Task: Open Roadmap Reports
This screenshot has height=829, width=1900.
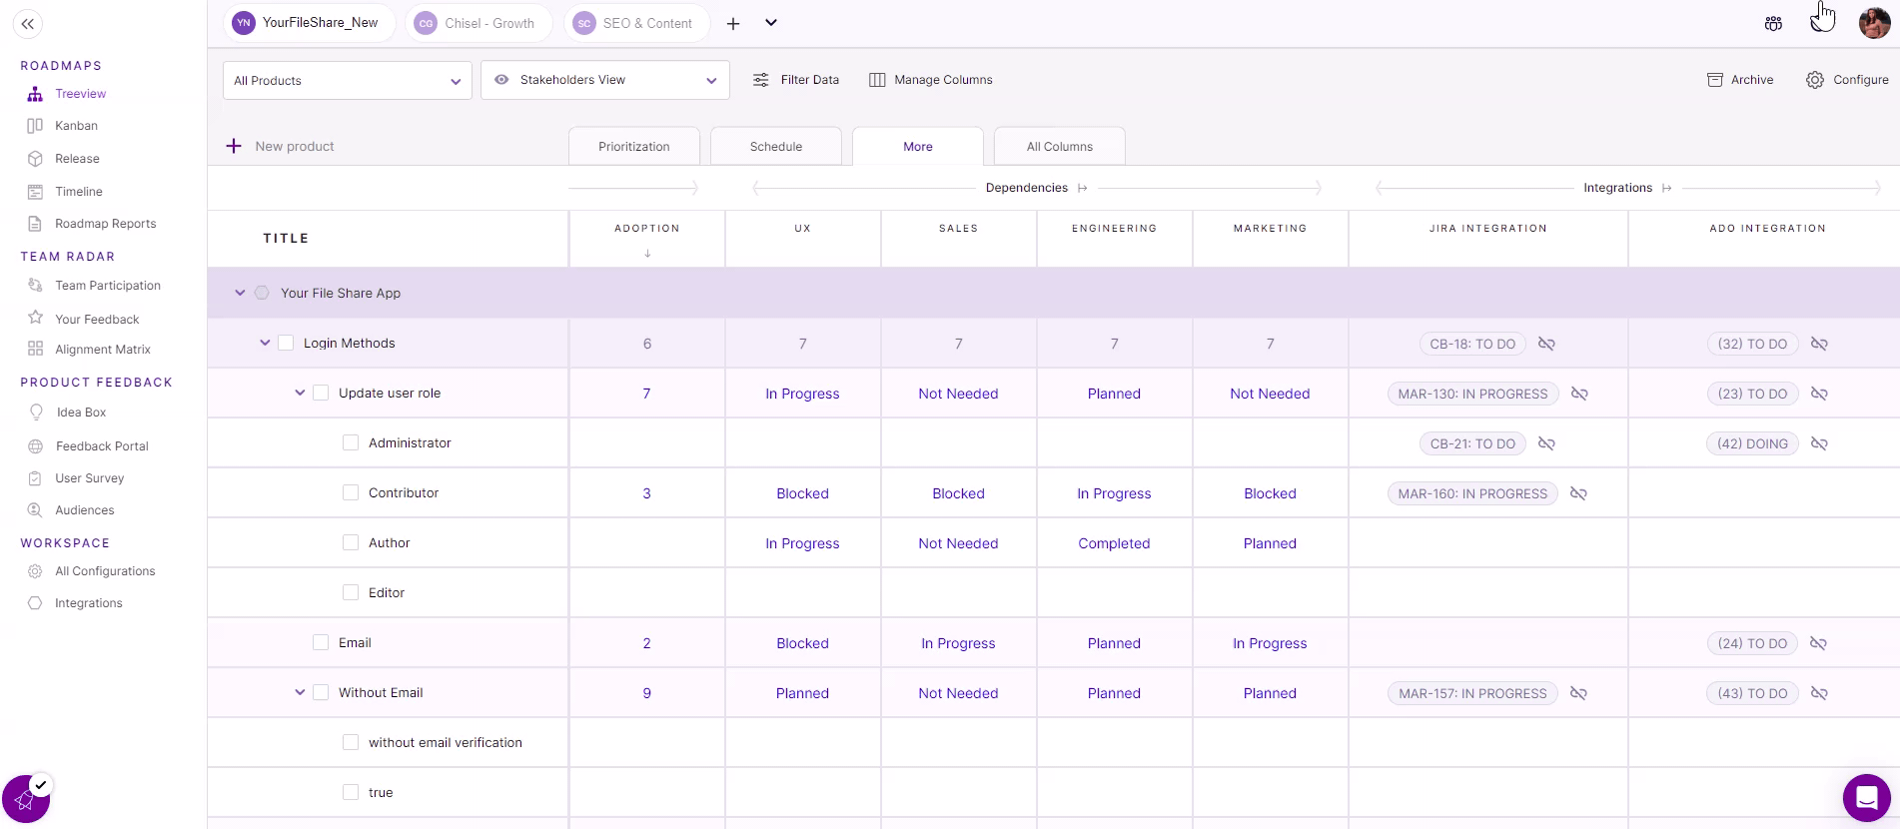Action: [105, 224]
